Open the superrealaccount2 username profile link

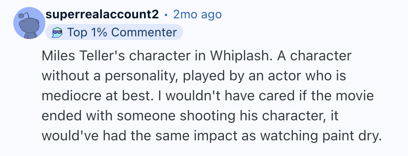tap(102, 15)
